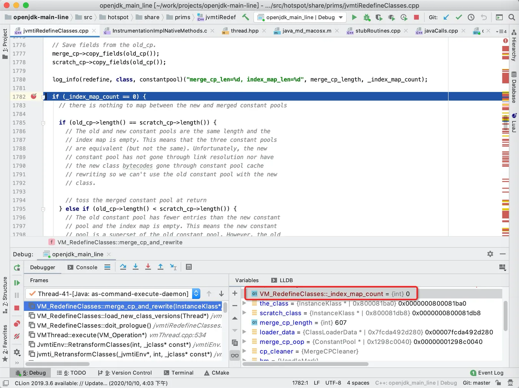Switch to the LLDB tab
The height and width of the screenshot is (388, 519).
pyautogui.click(x=282, y=280)
